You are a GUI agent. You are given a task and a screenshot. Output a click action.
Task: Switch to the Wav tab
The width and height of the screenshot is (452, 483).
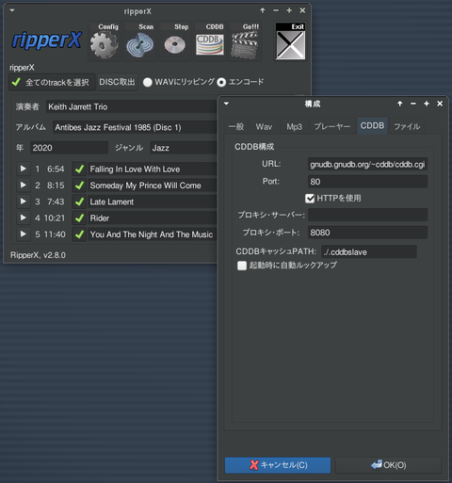coord(264,127)
